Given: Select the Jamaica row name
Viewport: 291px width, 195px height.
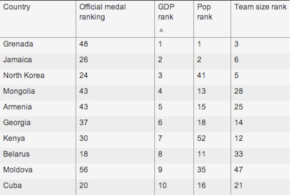Looking at the screenshot, I should point(17,60).
